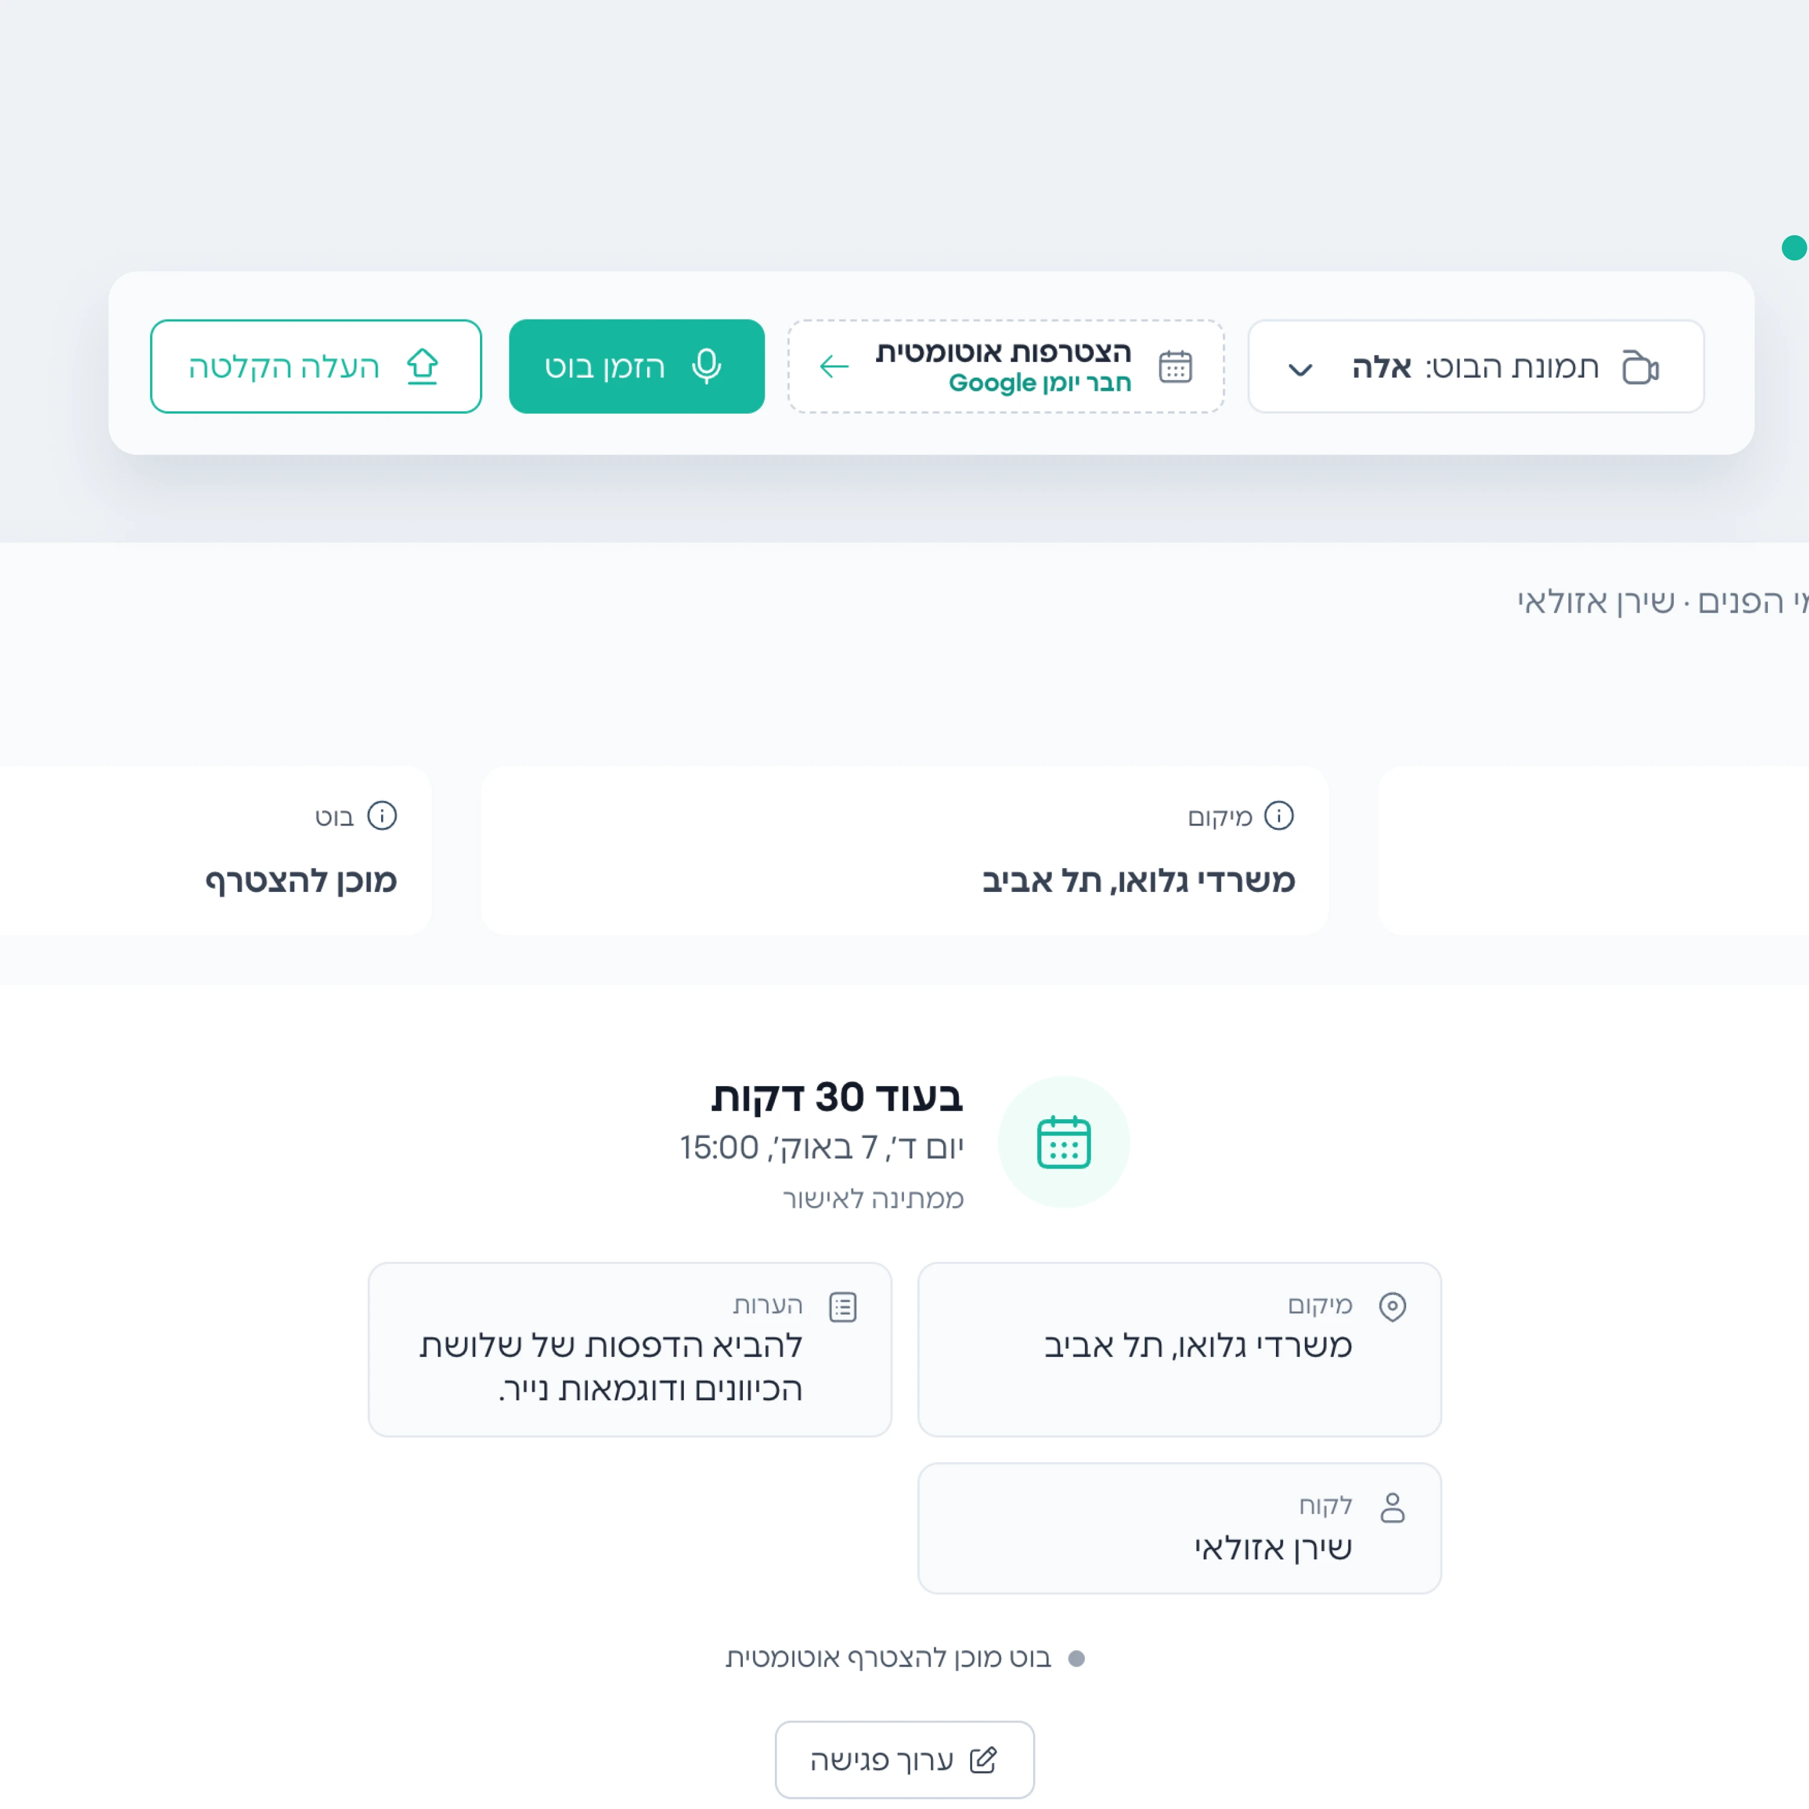
Task: Click the calendar icon in auto-join card
Action: click(1175, 366)
